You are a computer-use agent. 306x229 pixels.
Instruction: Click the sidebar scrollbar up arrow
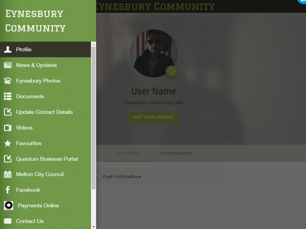pyautogui.click(x=93, y=44)
